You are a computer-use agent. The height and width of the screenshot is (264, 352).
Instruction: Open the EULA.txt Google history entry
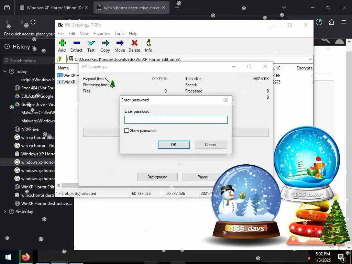point(35,96)
